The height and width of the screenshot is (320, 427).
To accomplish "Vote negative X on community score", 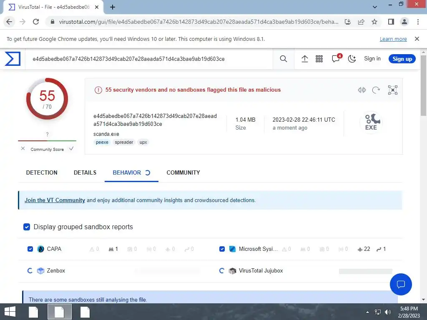I will click(23, 149).
